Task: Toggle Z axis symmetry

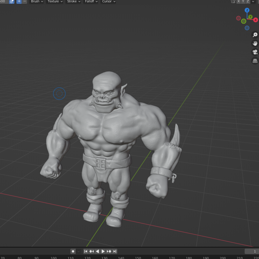Action: tap(247, 2)
